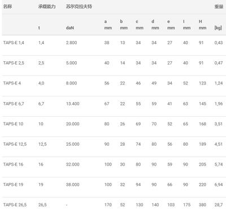Viewport: 226px width, 212px height.
Task: Click c value 69 in TAPS-E 10 row
Action: (138, 124)
